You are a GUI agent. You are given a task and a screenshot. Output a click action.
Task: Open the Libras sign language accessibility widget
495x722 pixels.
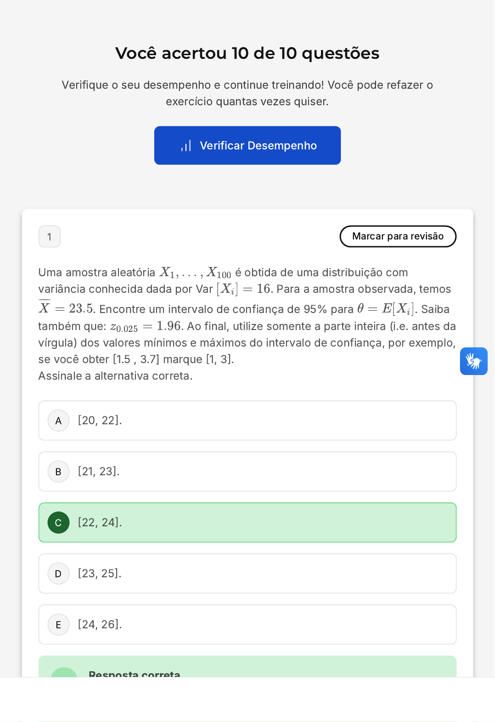click(x=473, y=361)
